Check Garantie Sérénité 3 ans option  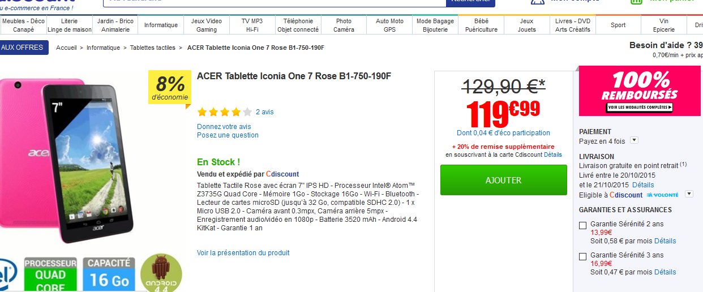583,257
